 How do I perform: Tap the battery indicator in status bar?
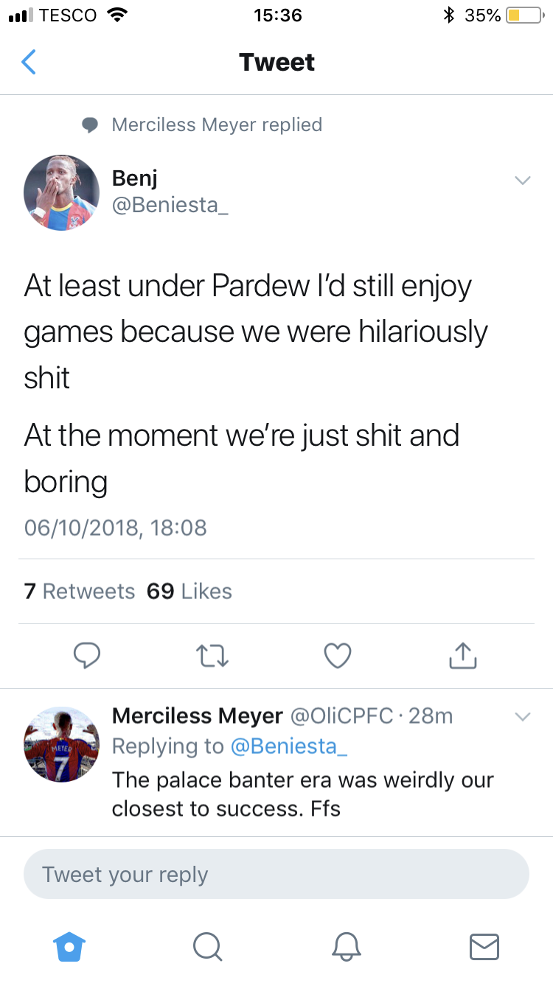coord(525,15)
